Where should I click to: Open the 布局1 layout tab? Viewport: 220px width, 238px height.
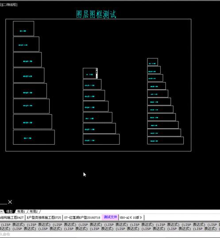[x=21, y=211]
